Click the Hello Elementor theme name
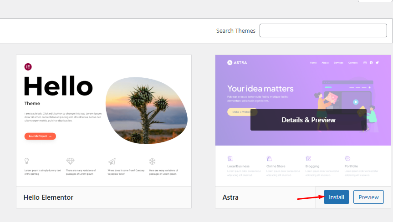 coord(48,197)
